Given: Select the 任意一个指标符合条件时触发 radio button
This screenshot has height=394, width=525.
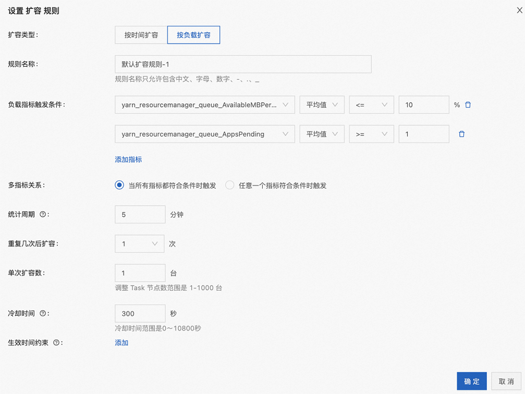Looking at the screenshot, I should (x=229, y=185).
